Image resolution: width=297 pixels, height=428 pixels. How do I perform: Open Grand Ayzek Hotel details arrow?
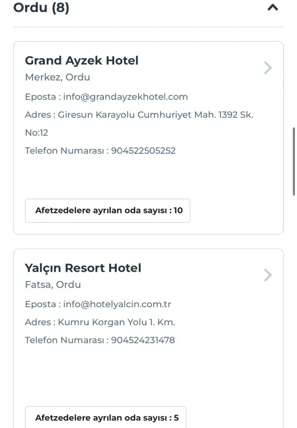[268, 68]
